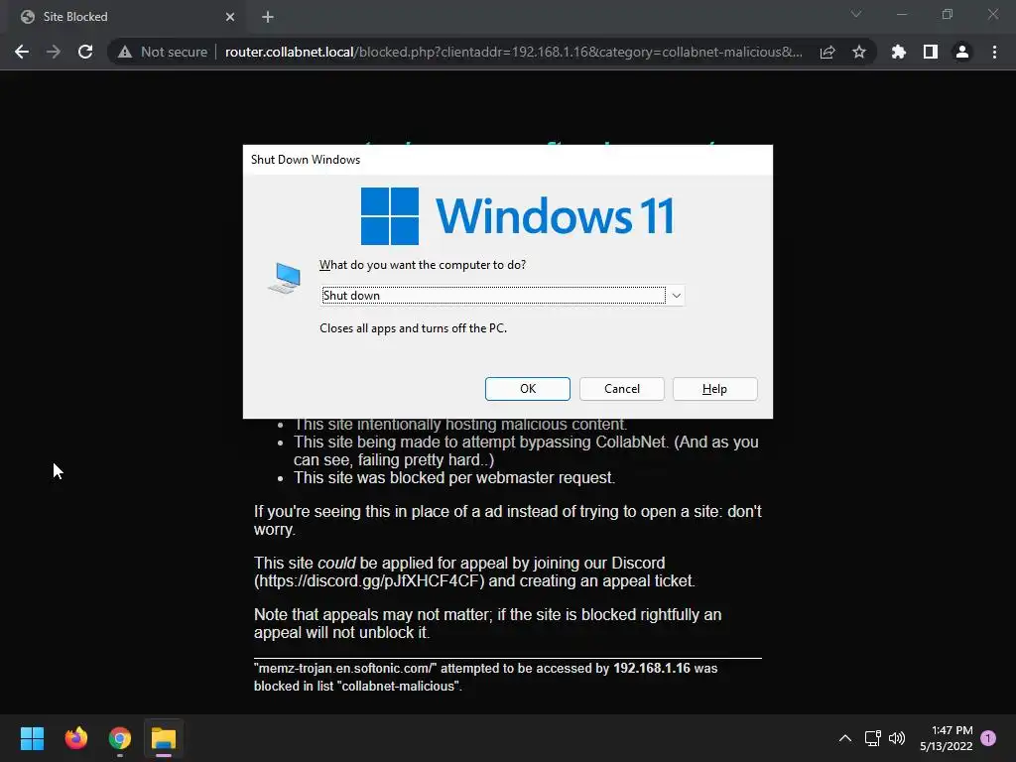Reload the blocked page
Image resolution: width=1016 pixels, height=762 pixels.
[x=85, y=52]
